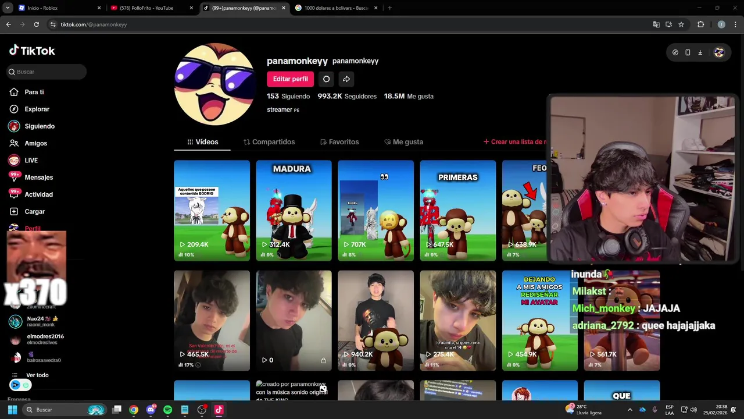Click the Explorar compass icon
The width and height of the screenshot is (744, 419).
click(14, 109)
